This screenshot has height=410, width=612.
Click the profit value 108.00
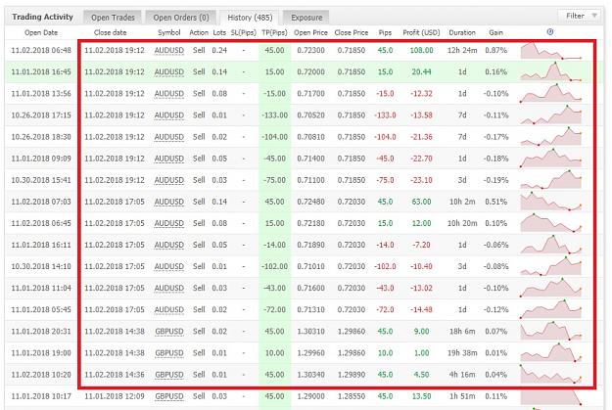point(421,50)
